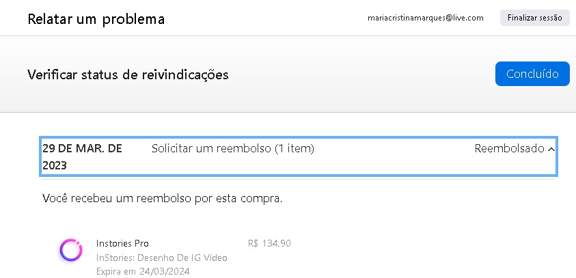Screen dimensions: 576x278
Task: Click the Expira em 24/03/2024 expiry text
Action: [143, 271]
